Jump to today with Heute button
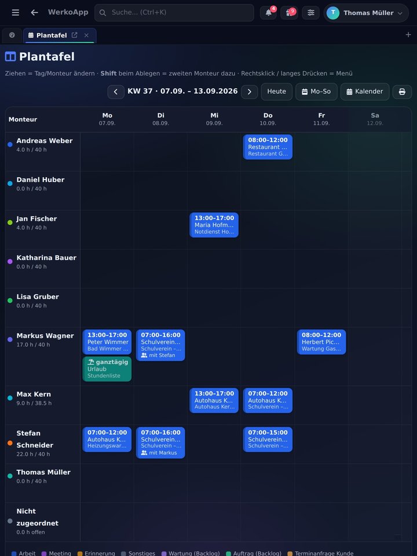Image resolution: width=417 pixels, height=556 pixels. click(x=277, y=92)
